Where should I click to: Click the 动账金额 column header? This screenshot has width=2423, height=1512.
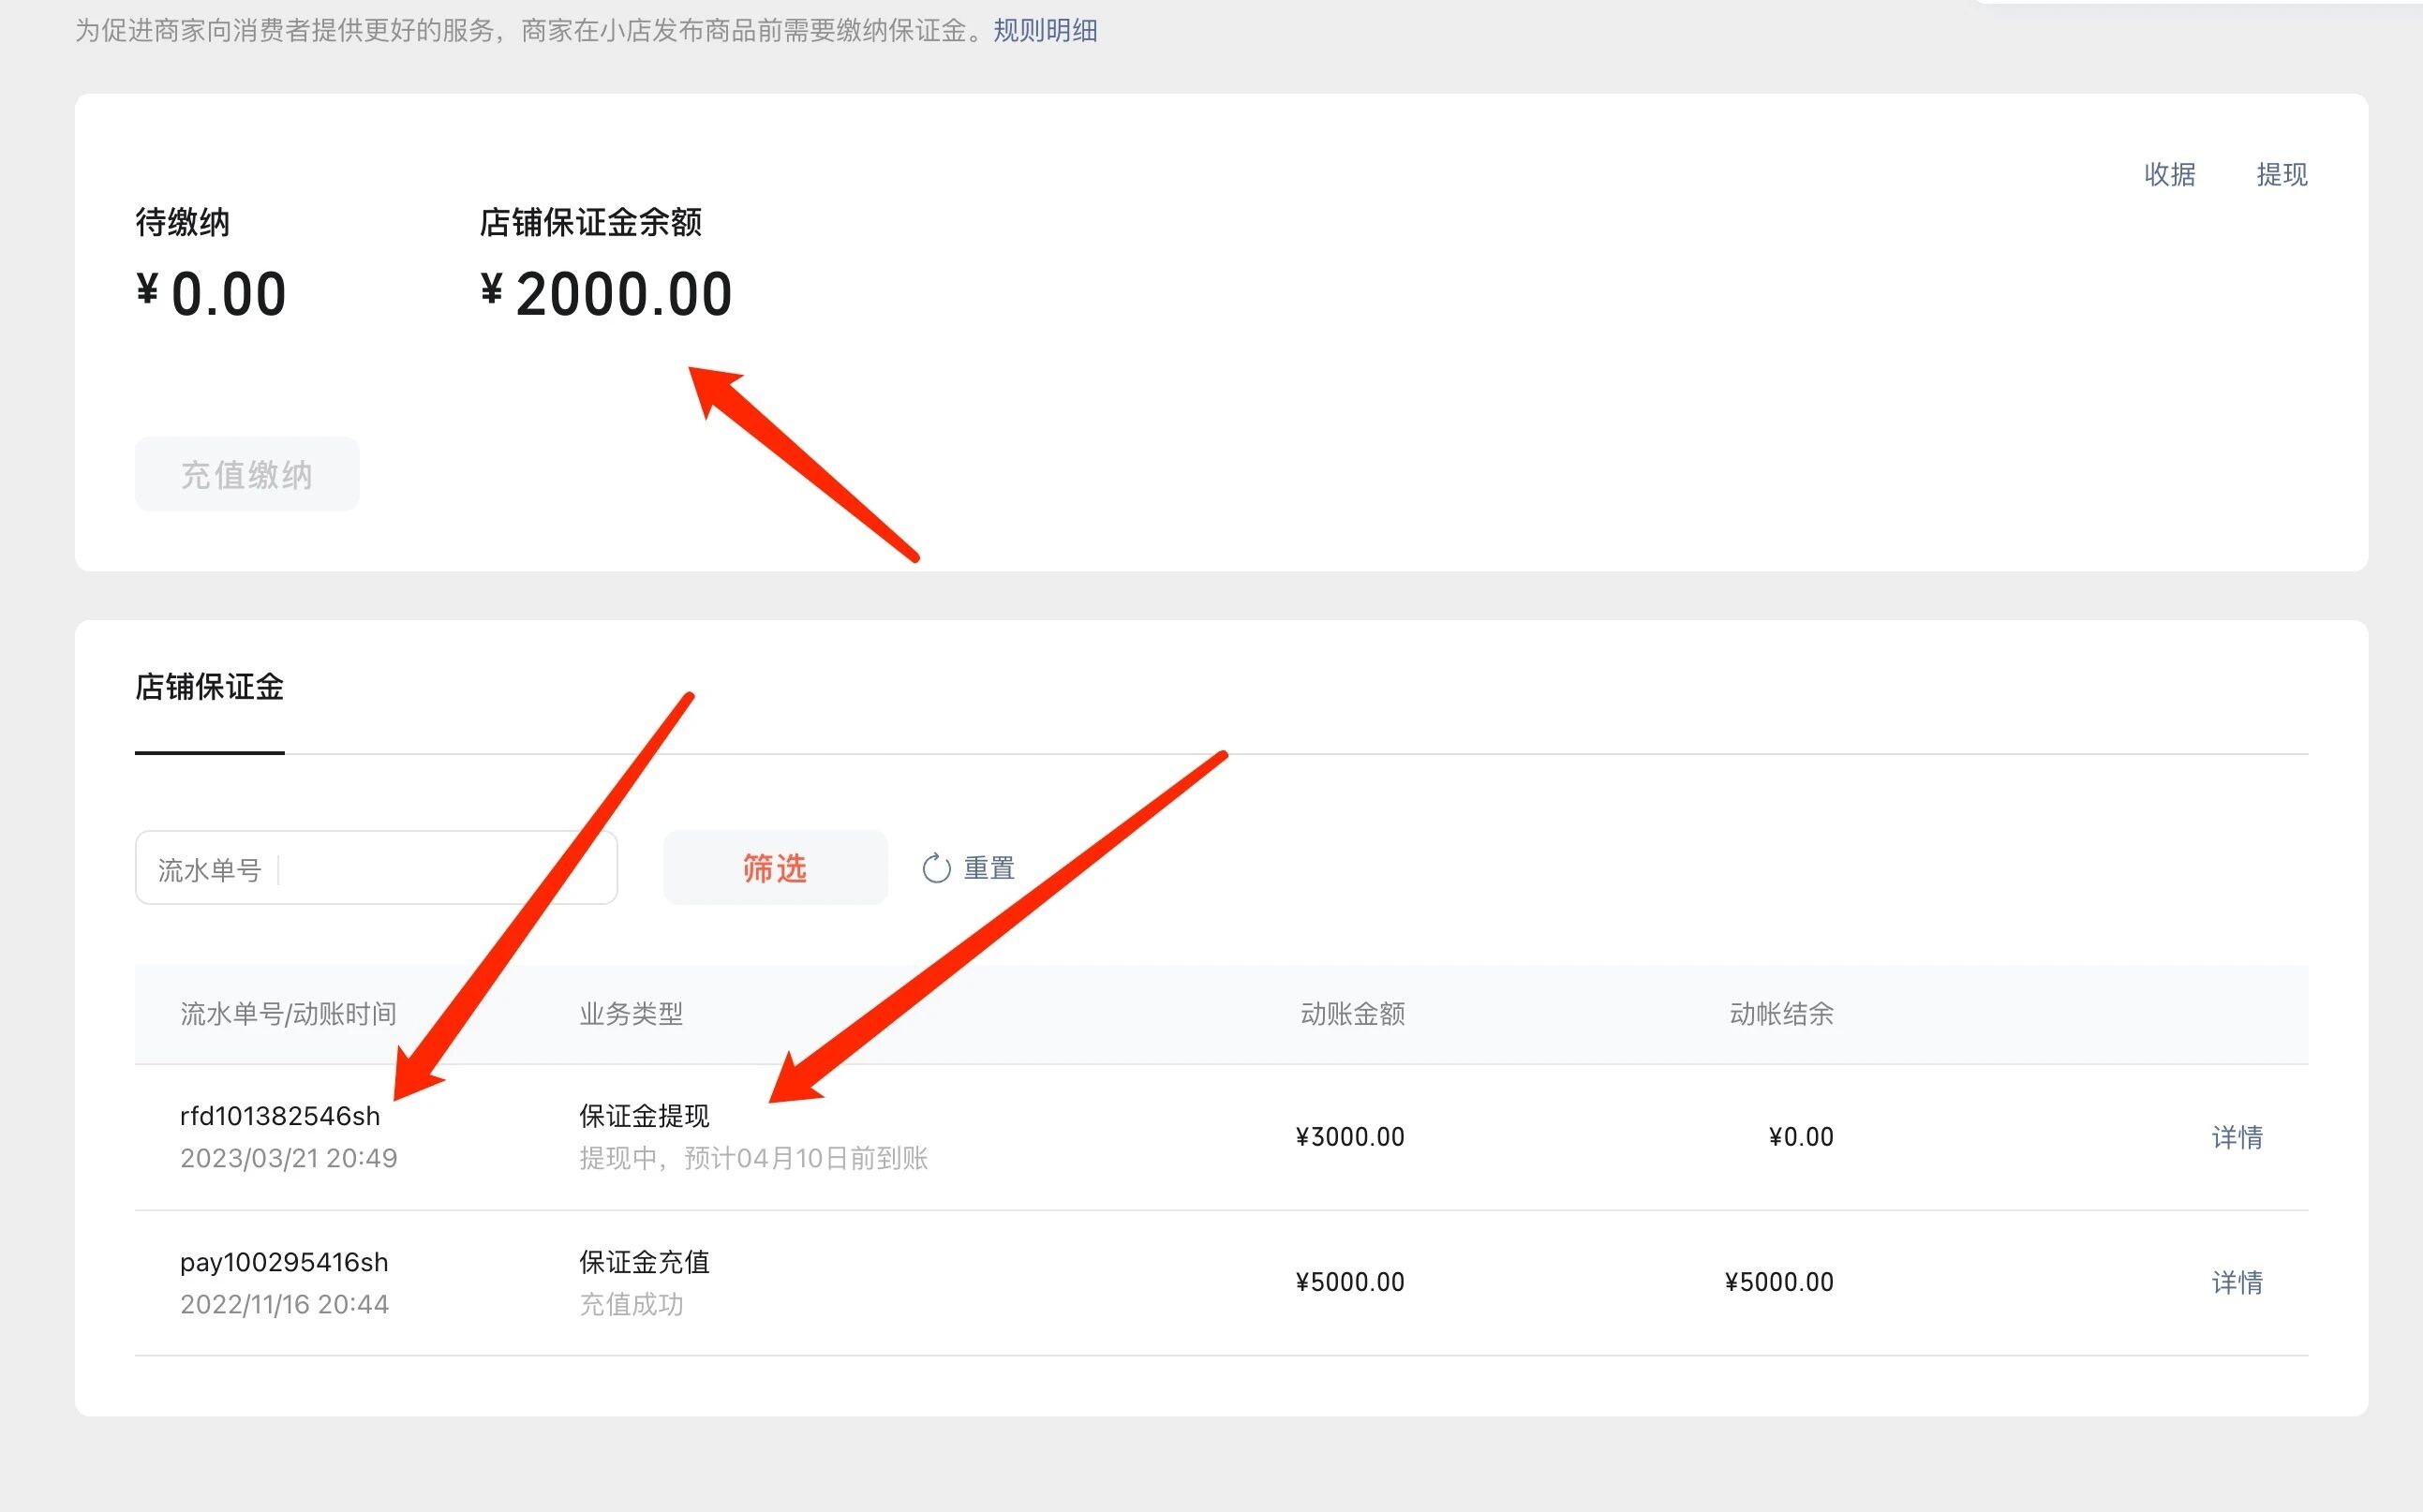(x=1352, y=1014)
